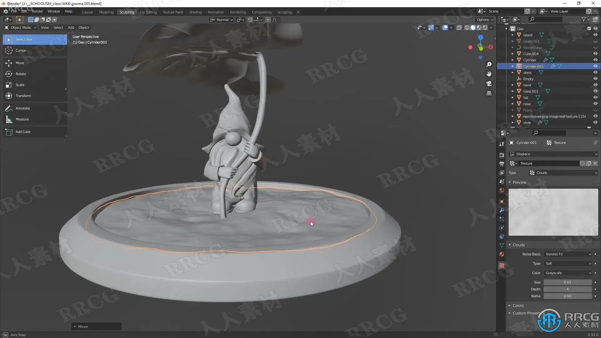The image size is (601, 338).
Task: Toggle visibility of the hat object
Action: click(x=595, y=98)
